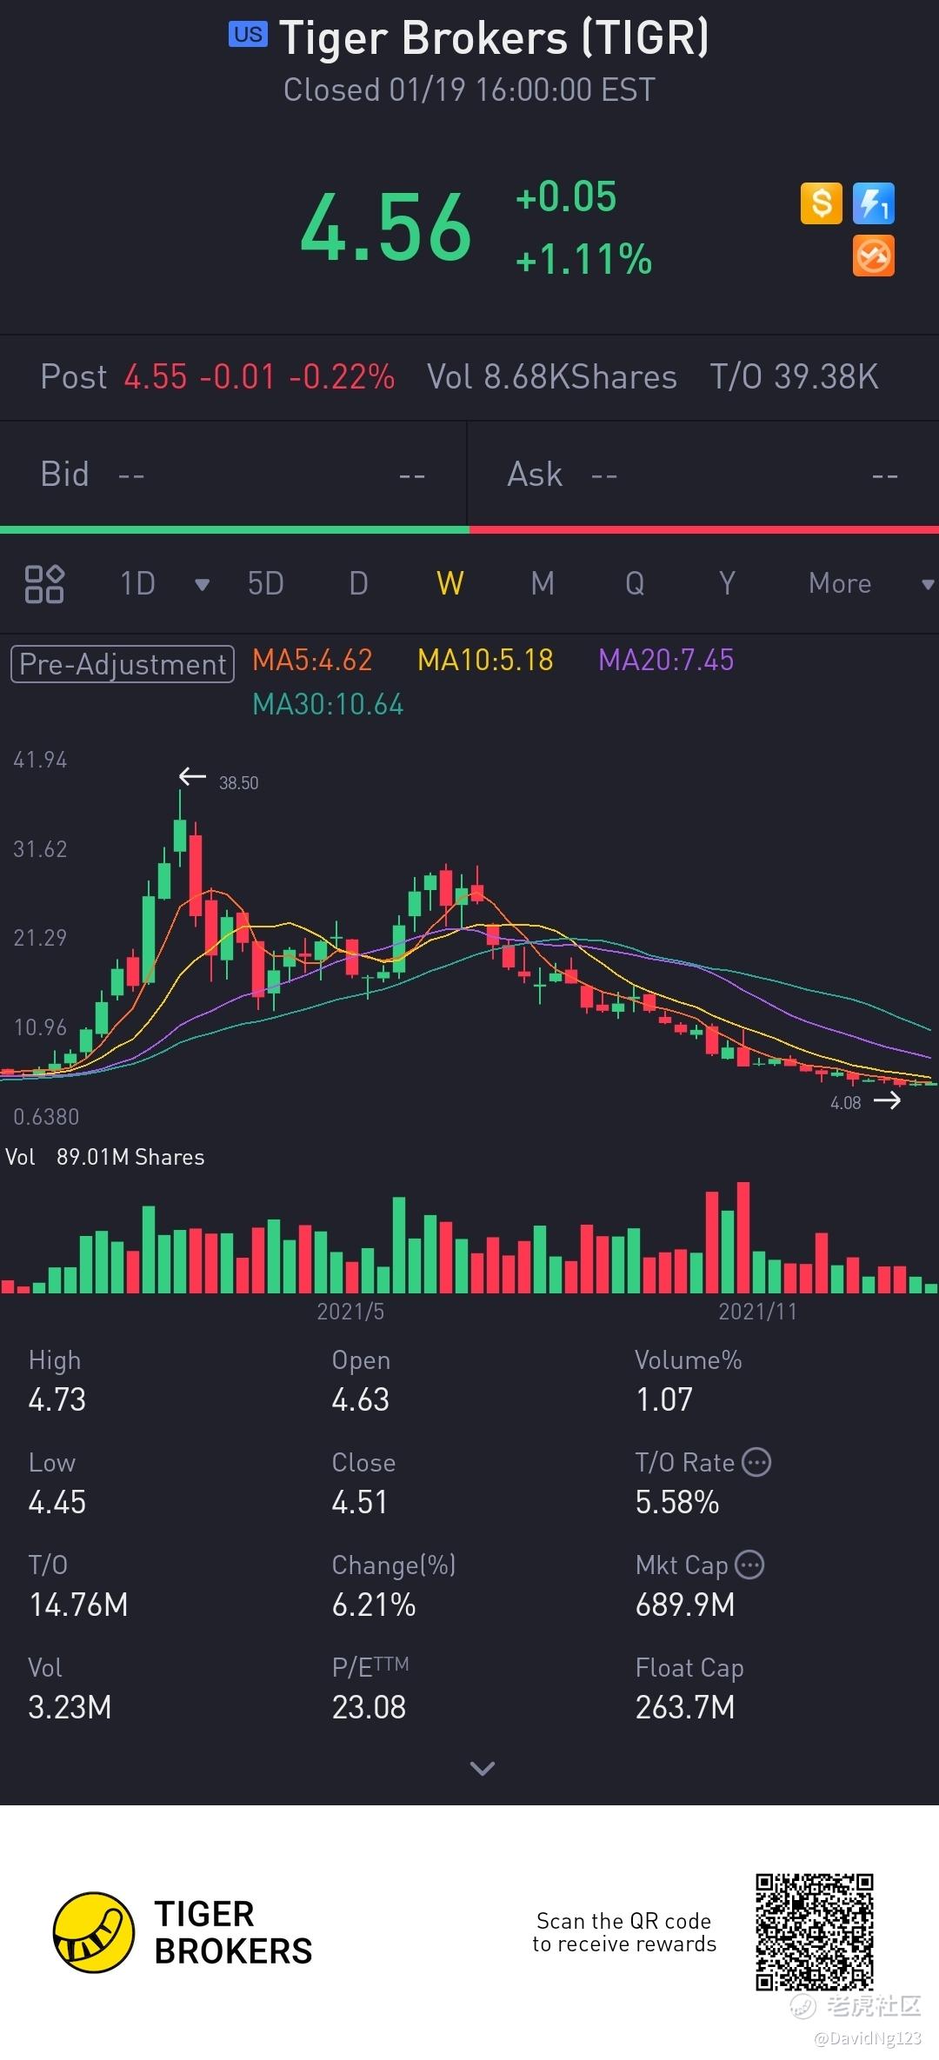
Task: Tap the T/O Rate info icon
Action: 756,1462
